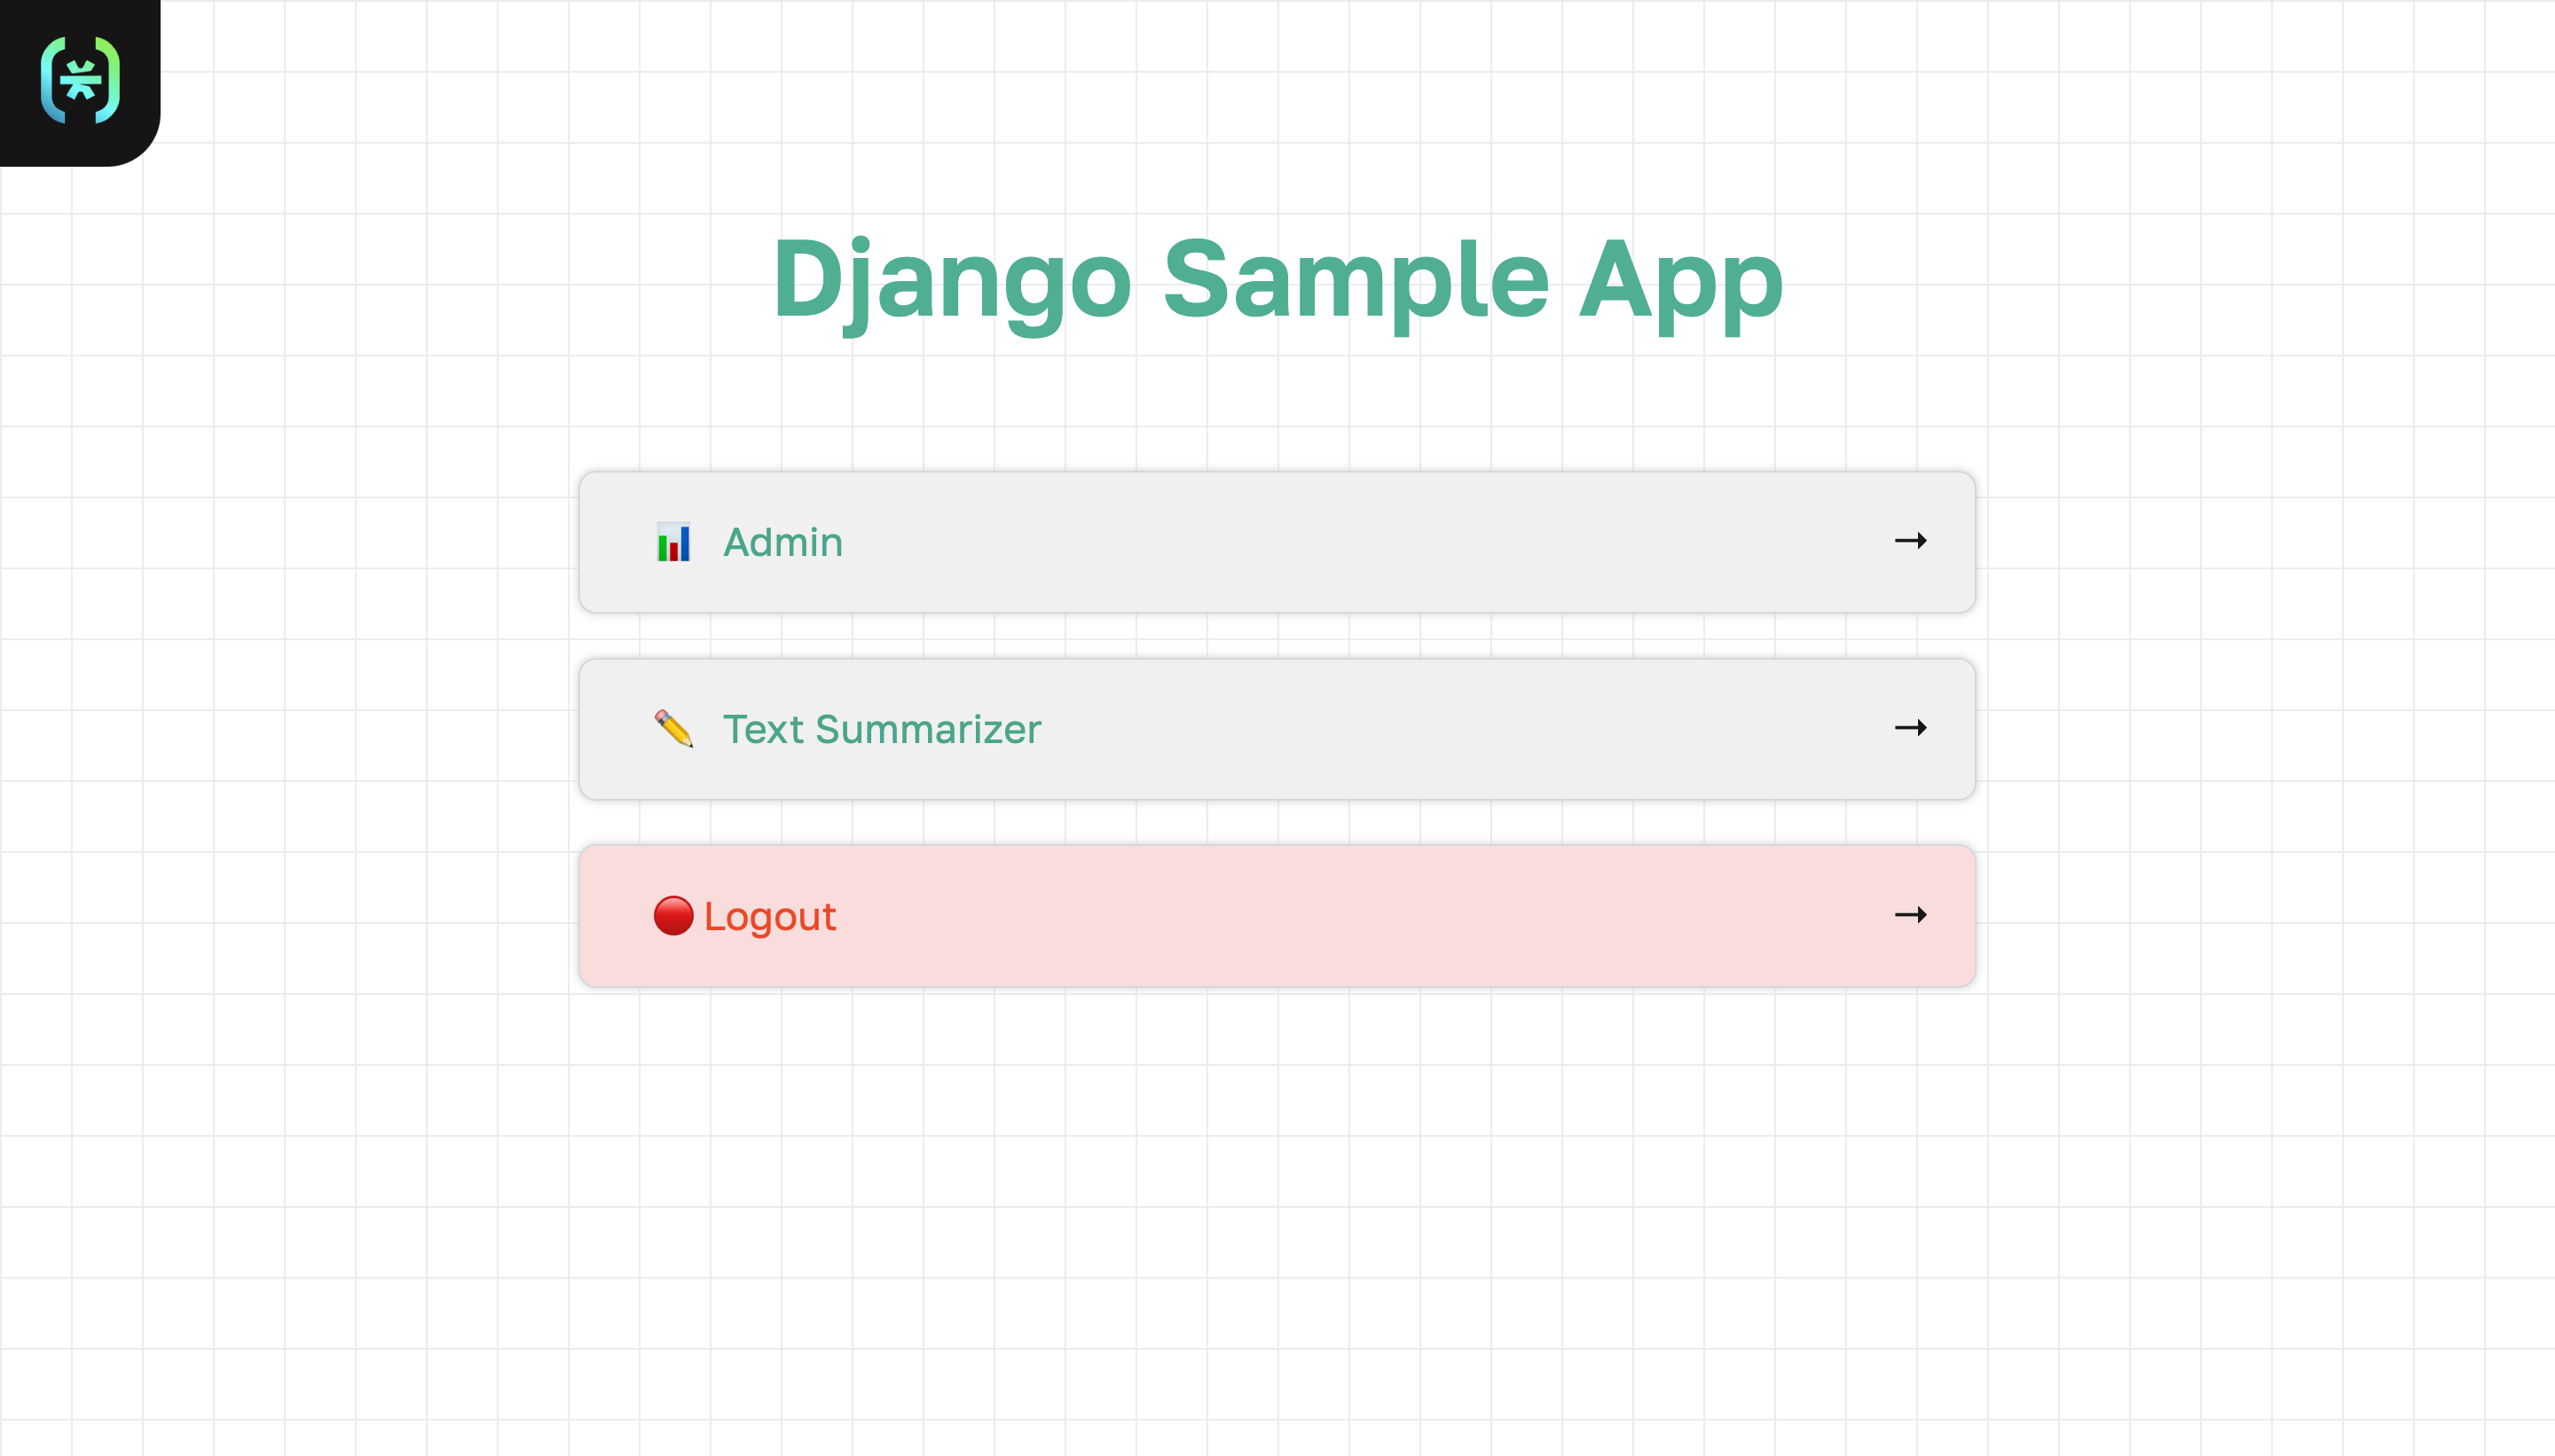Click the Django Sample App heading
This screenshot has height=1456, width=2555.
[1277, 283]
